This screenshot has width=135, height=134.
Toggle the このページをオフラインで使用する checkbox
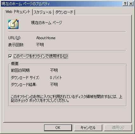[10, 56]
